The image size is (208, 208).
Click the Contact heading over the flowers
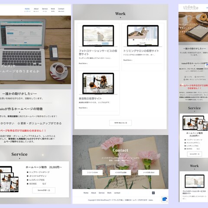click(x=120, y=150)
